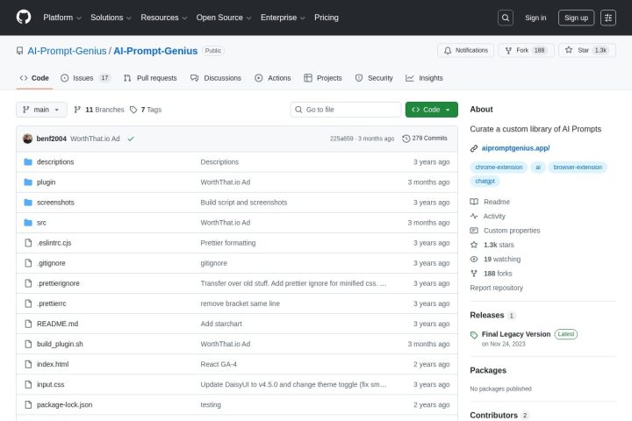Open the main branch selector dropdown
The width and height of the screenshot is (632, 421).
(41, 110)
